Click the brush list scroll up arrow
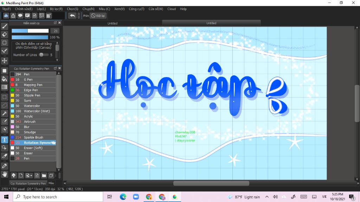The width and height of the screenshot is (360, 202). pos(59,73)
